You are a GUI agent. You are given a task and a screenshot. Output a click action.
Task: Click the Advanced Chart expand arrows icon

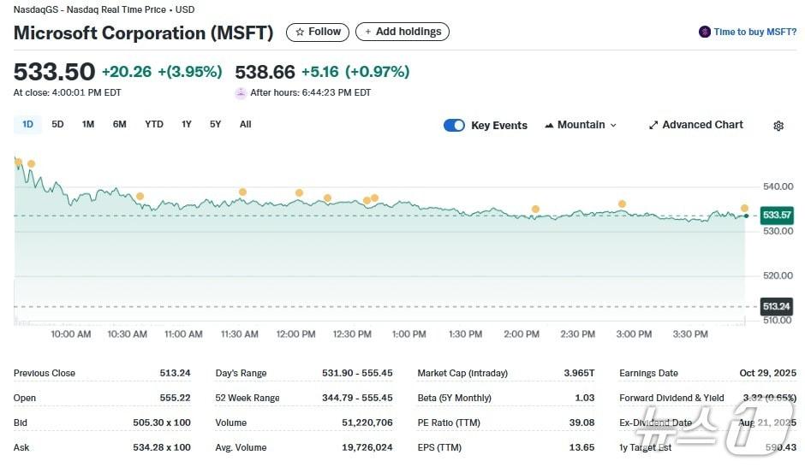[x=653, y=125]
